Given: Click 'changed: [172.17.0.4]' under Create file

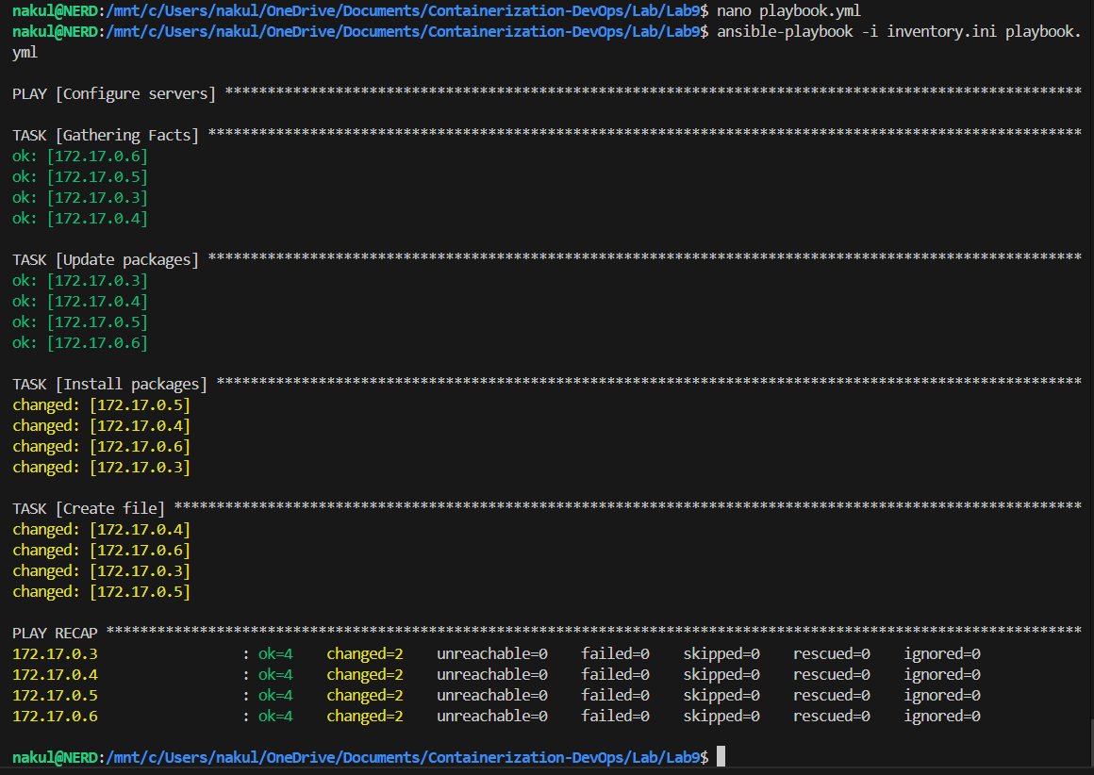Looking at the screenshot, I should pos(101,530).
